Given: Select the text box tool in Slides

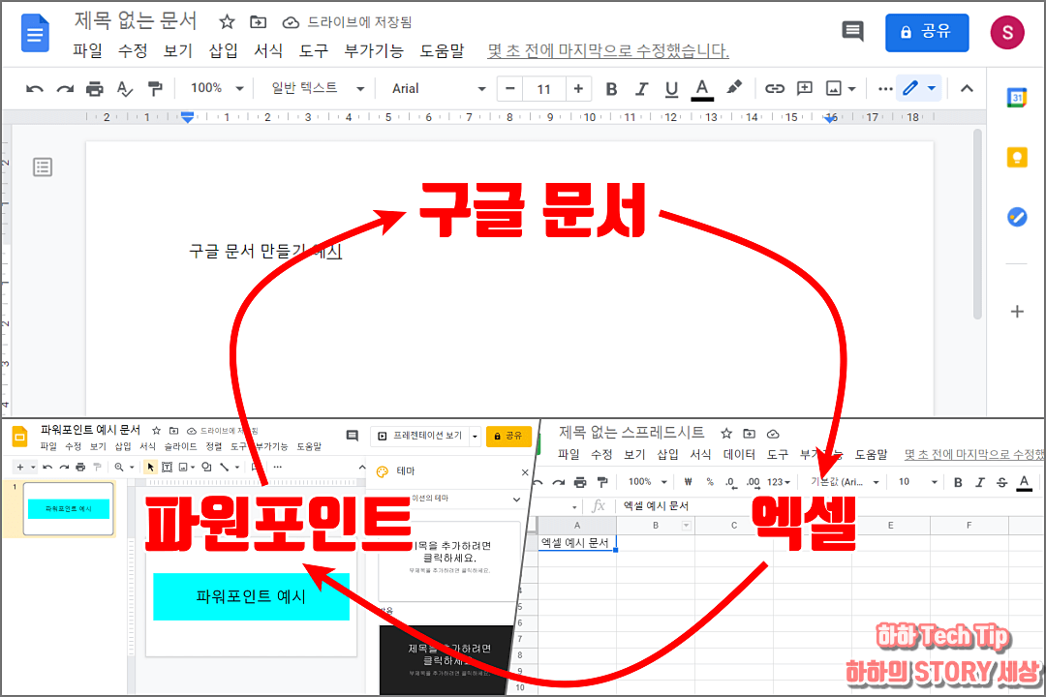Looking at the screenshot, I should (167, 467).
